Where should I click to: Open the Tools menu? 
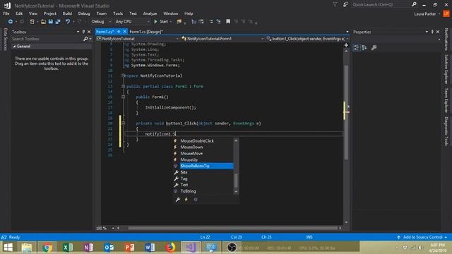(118, 13)
